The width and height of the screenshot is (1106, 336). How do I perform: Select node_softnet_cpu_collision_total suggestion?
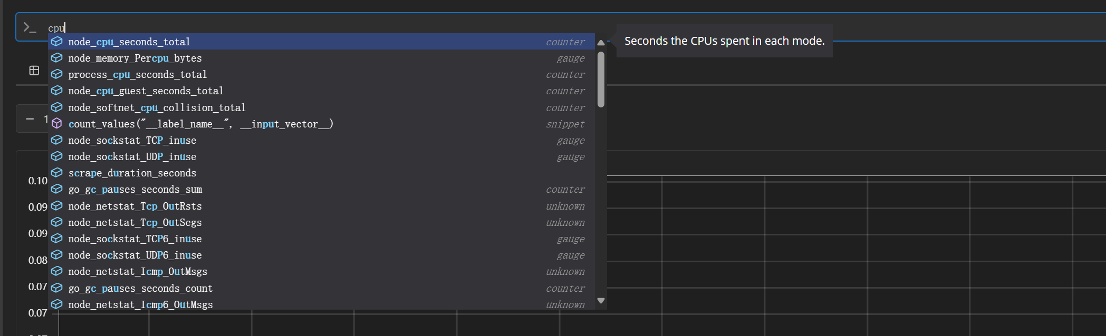point(321,107)
